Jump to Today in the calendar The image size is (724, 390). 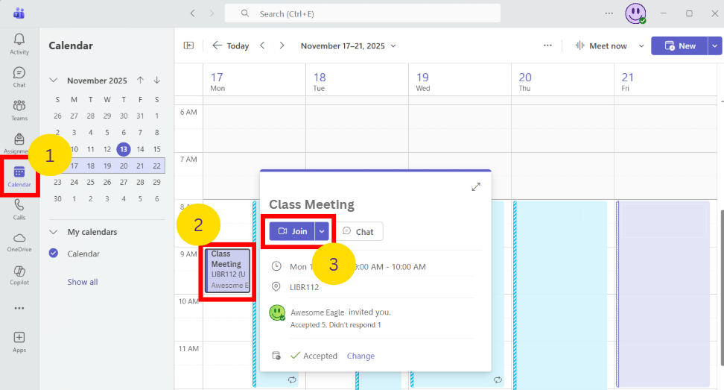(x=231, y=45)
